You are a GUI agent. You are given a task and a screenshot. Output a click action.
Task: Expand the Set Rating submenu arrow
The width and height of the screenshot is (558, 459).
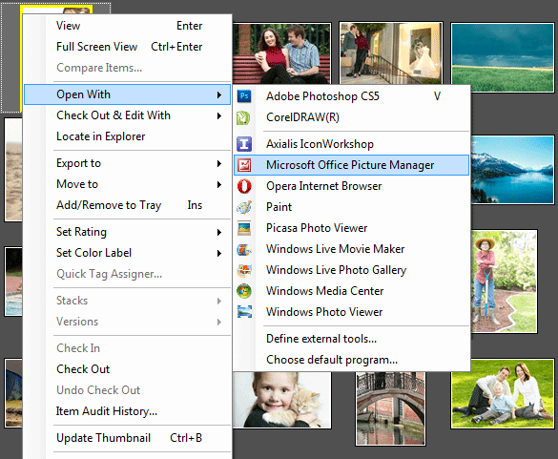219,232
